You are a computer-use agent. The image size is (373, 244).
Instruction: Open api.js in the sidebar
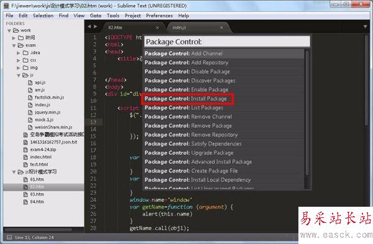[40, 83]
